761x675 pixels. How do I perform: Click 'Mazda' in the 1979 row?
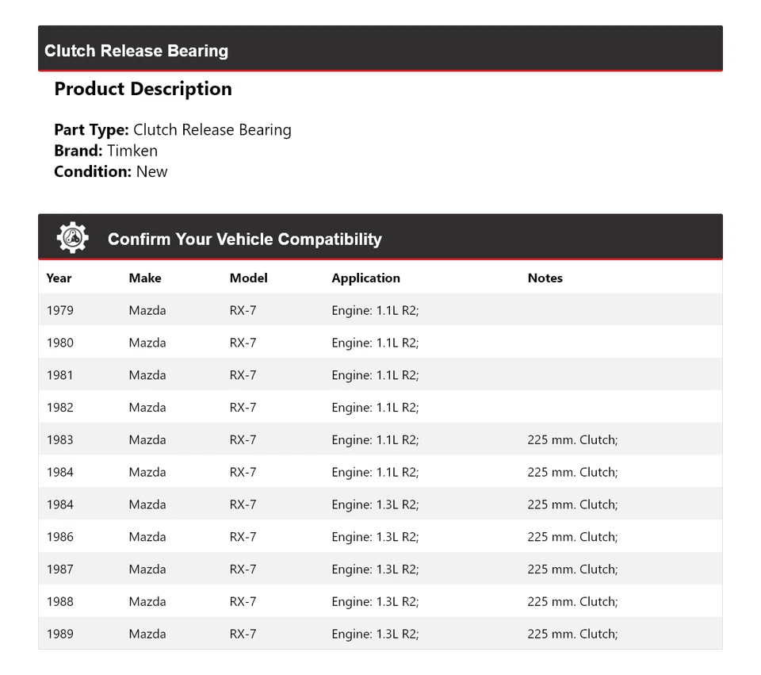pos(147,310)
